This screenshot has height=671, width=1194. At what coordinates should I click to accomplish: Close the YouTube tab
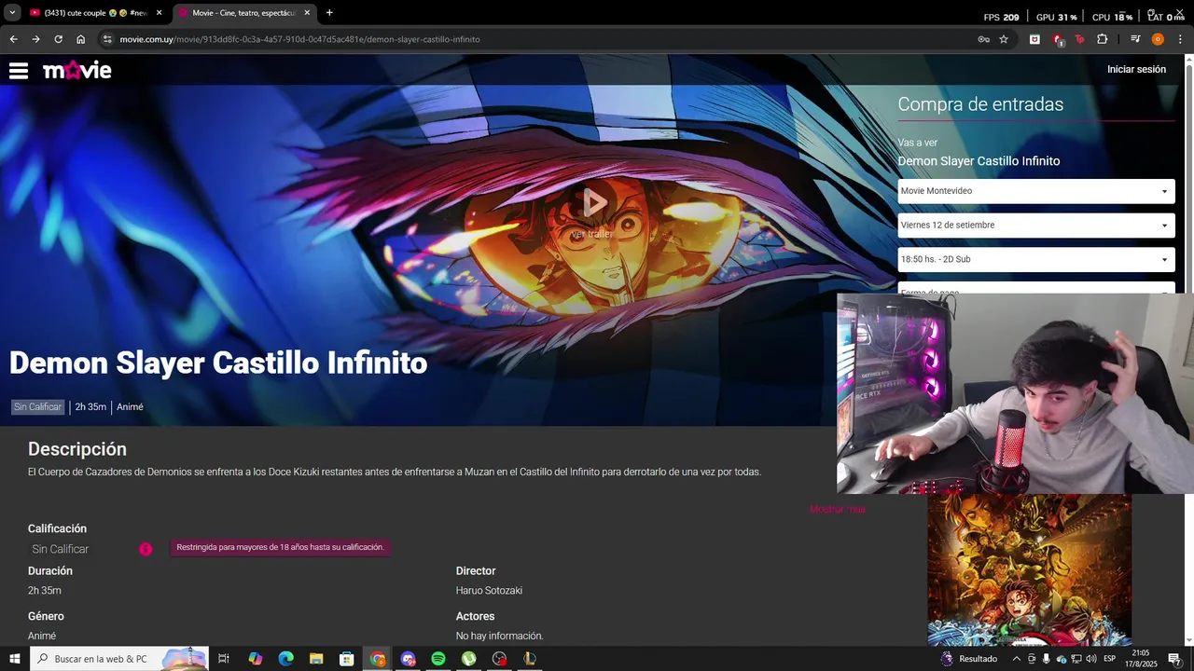(x=159, y=13)
